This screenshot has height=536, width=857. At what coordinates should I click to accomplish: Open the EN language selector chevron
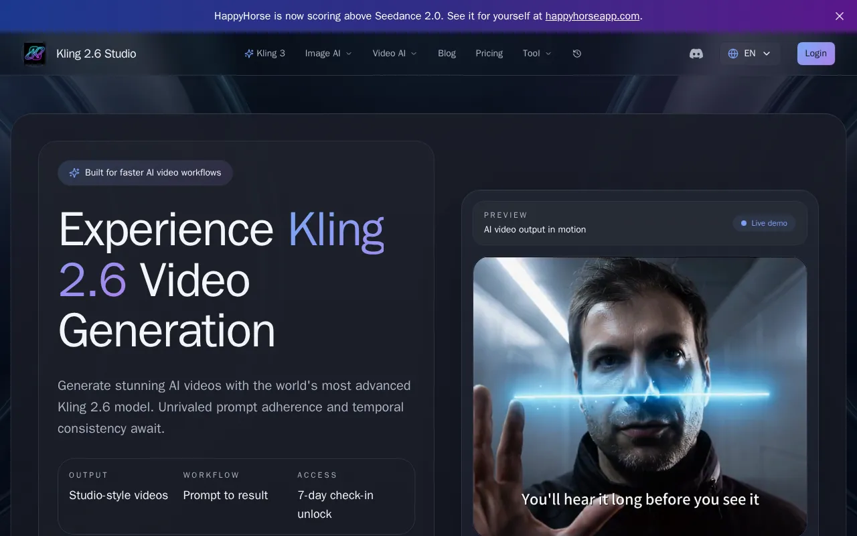coord(767,54)
